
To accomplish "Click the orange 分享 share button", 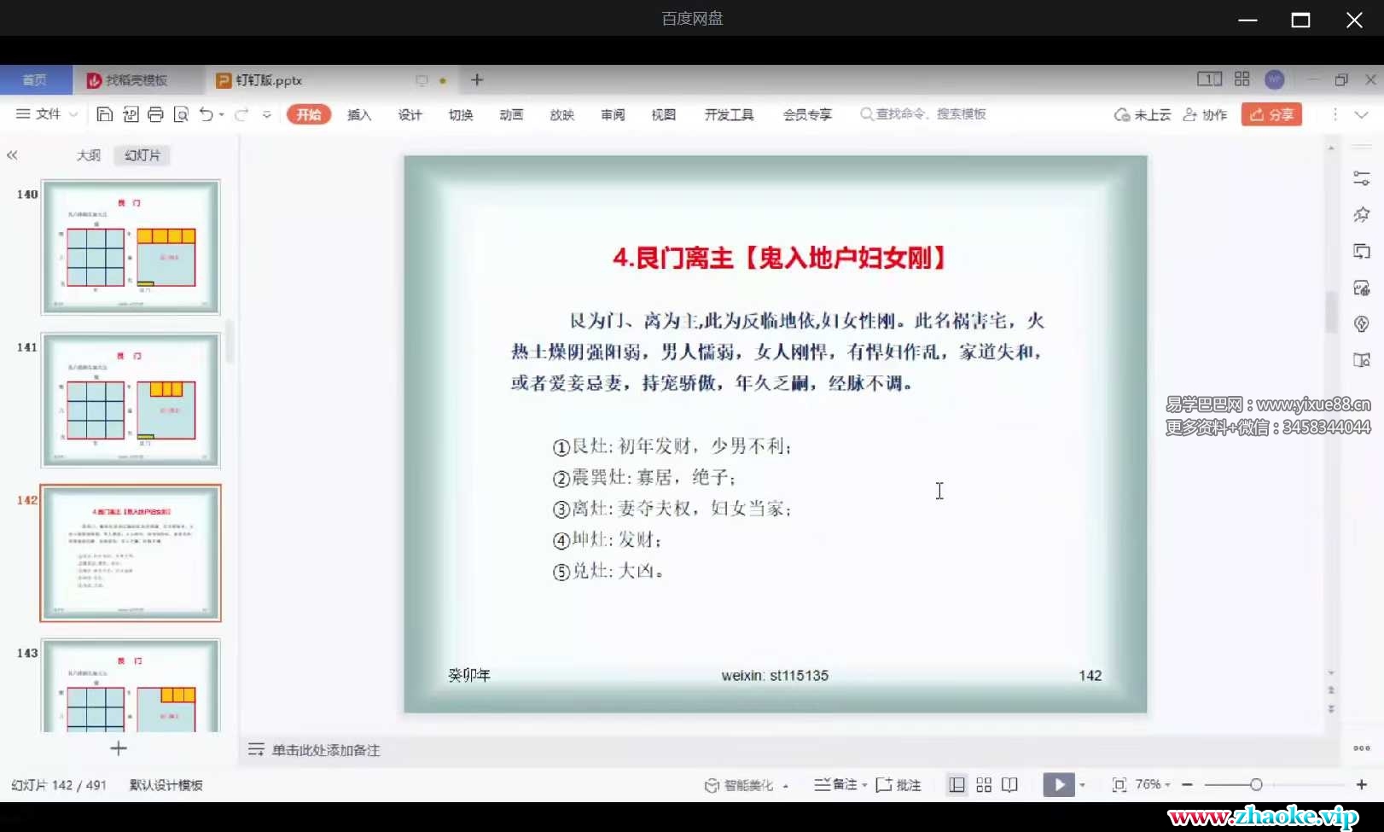I will click(x=1271, y=114).
